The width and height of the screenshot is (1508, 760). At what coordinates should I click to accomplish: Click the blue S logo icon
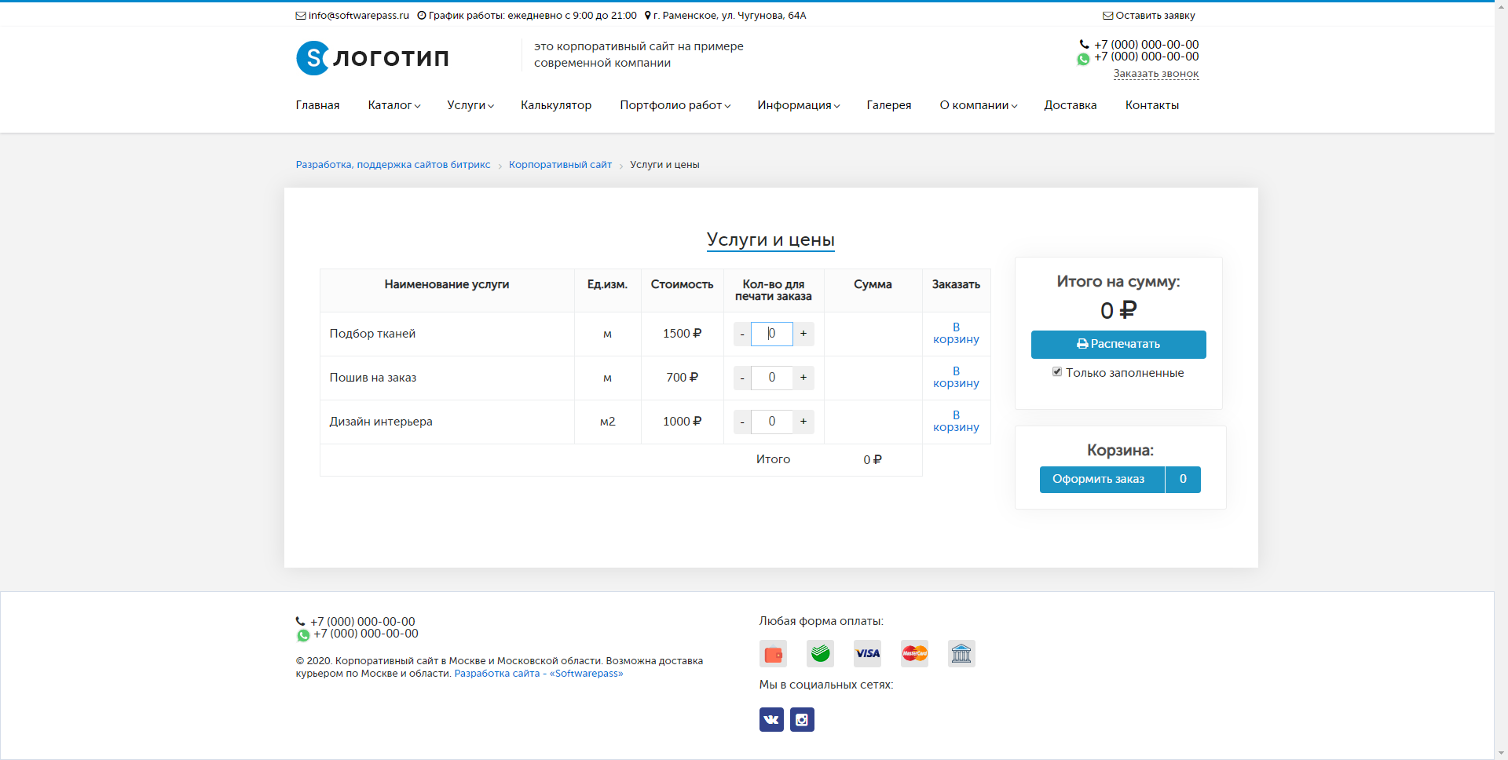[x=312, y=58]
